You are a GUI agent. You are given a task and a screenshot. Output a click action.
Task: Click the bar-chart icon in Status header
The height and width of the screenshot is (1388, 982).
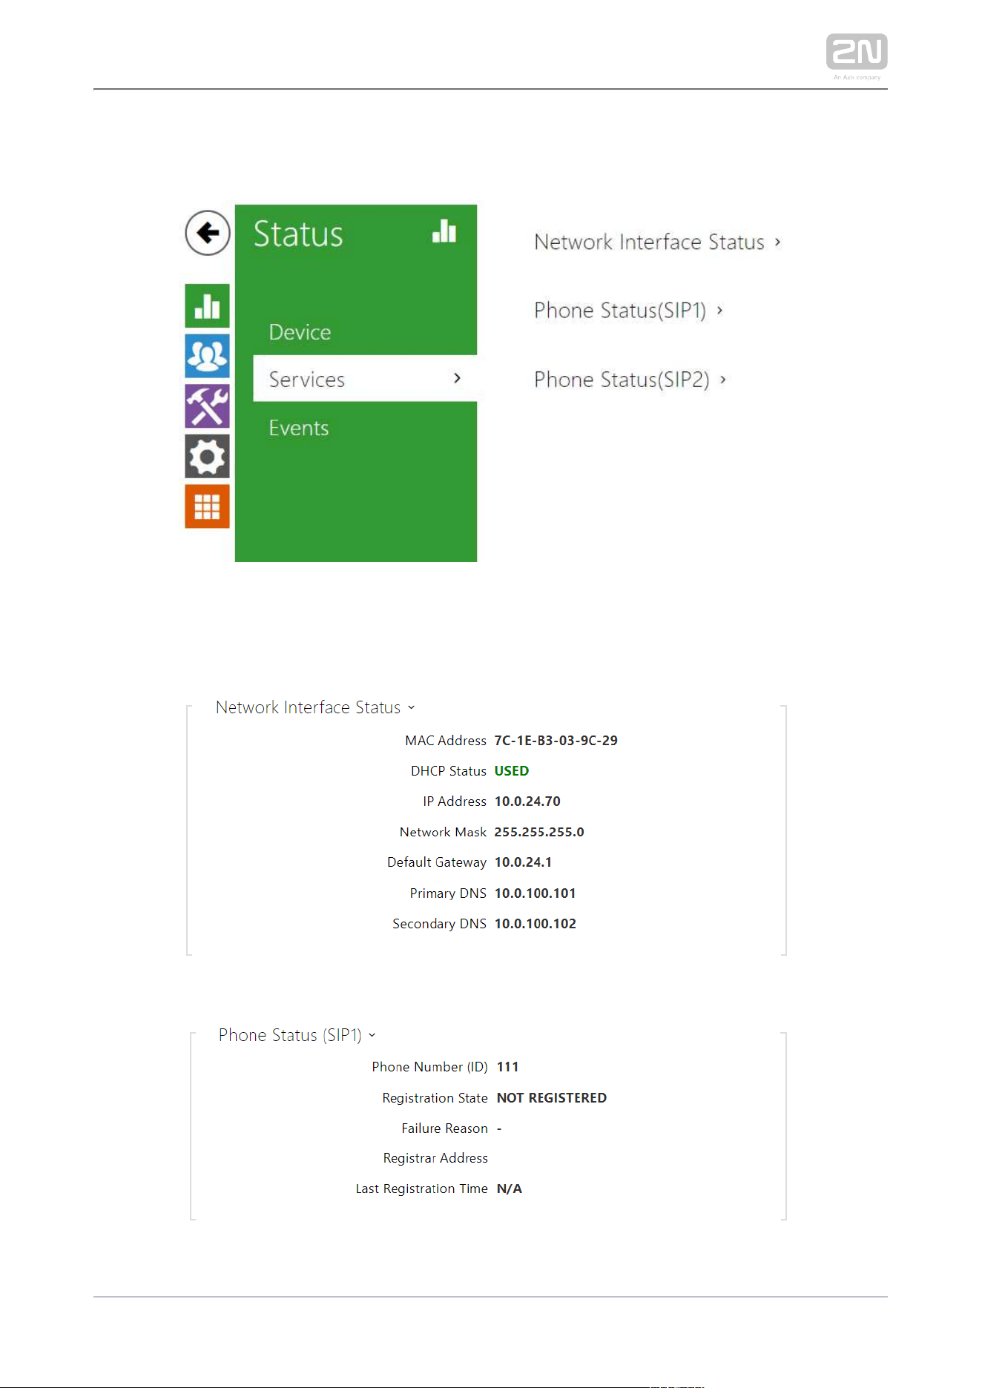pyautogui.click(x=444, y=231)
